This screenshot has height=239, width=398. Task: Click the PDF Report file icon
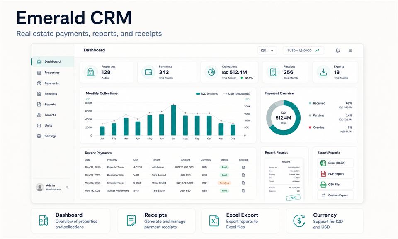point(323,174)
